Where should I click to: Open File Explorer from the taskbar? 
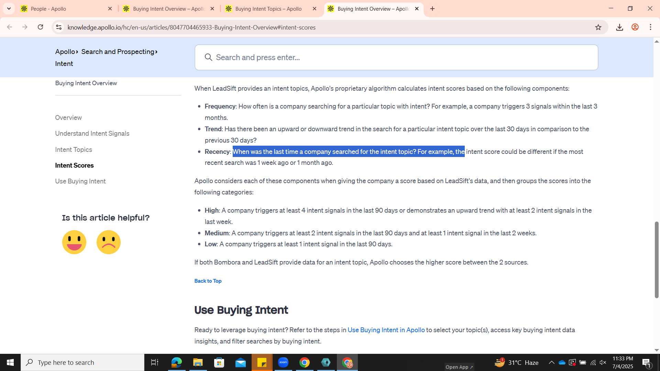[198, 362]
